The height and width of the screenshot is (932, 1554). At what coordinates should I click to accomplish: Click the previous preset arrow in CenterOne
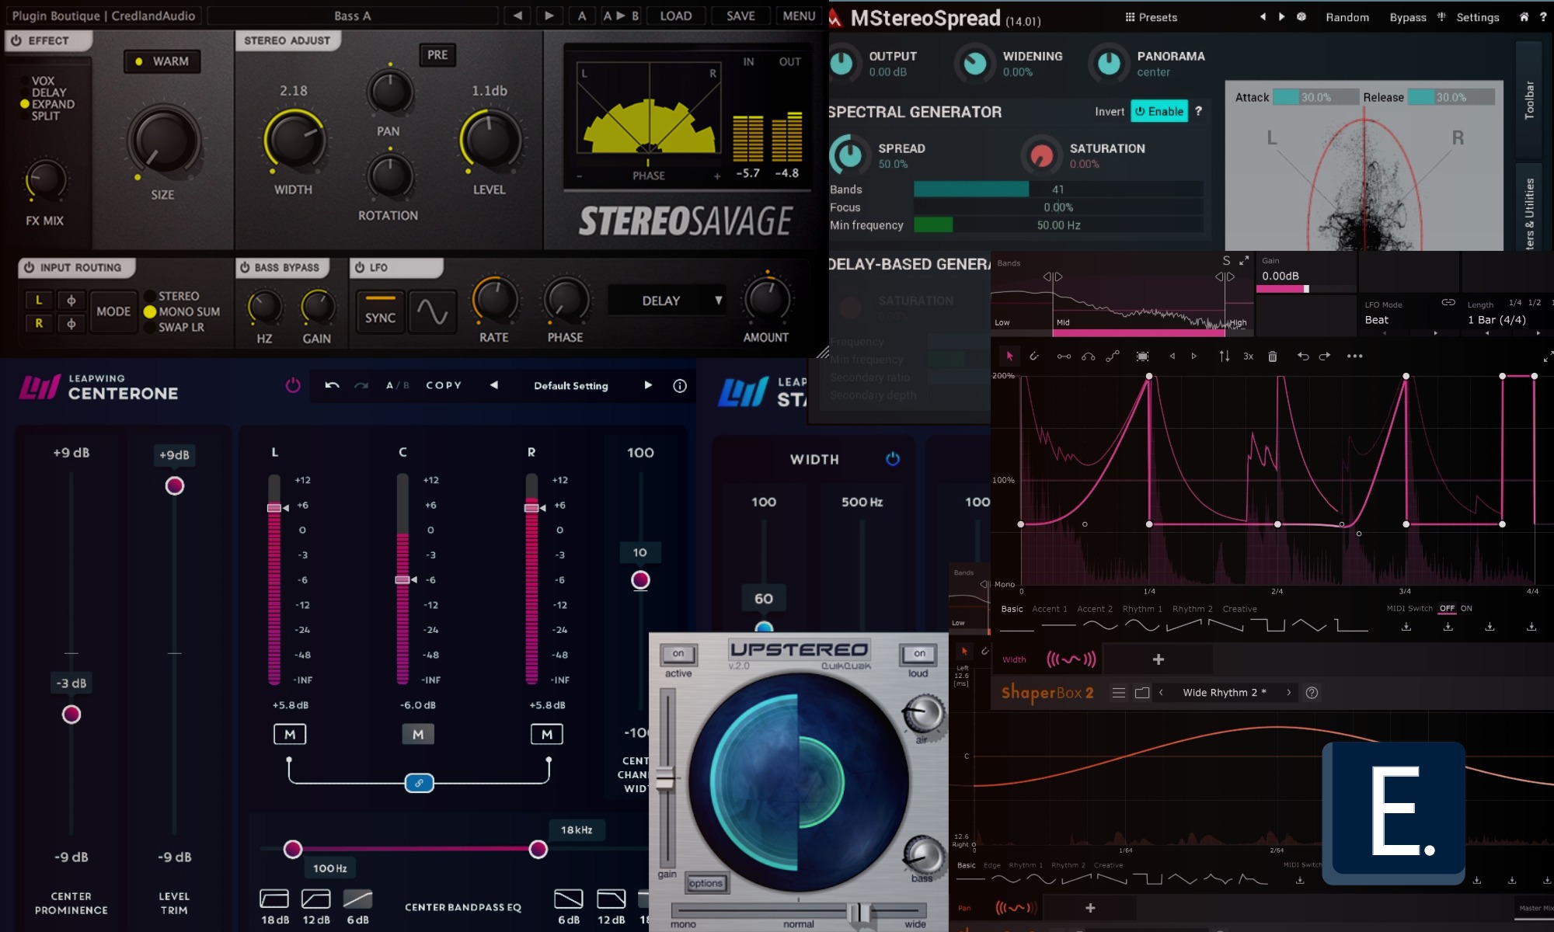click(493, 385)
